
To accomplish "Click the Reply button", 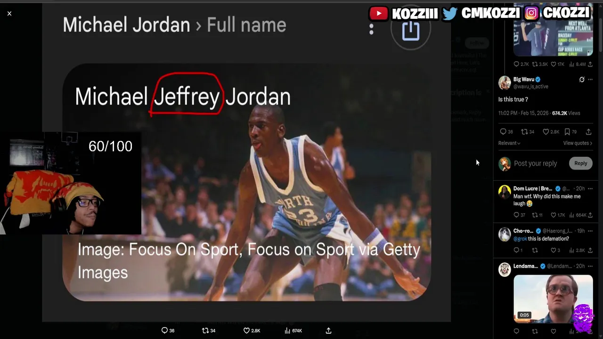I will 580,163.
